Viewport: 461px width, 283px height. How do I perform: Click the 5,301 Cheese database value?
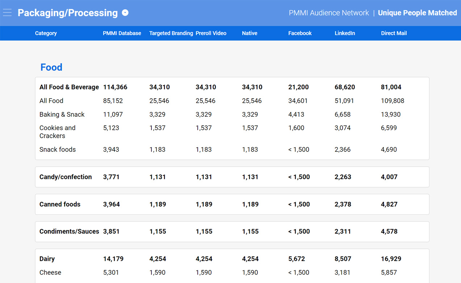click(x=111, y=272)
